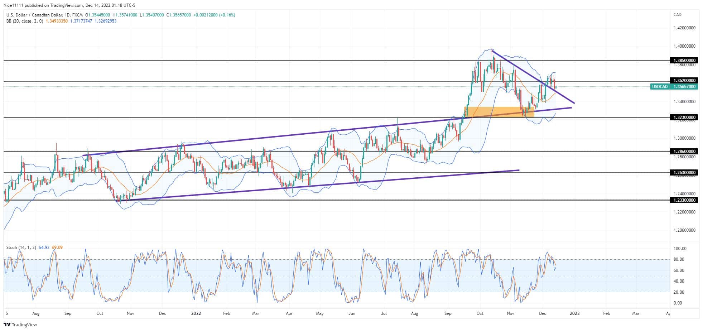703x331 pixels.
Task: Click the 1.23300000 horizontal line price label
Action: [x=684, y=200]
